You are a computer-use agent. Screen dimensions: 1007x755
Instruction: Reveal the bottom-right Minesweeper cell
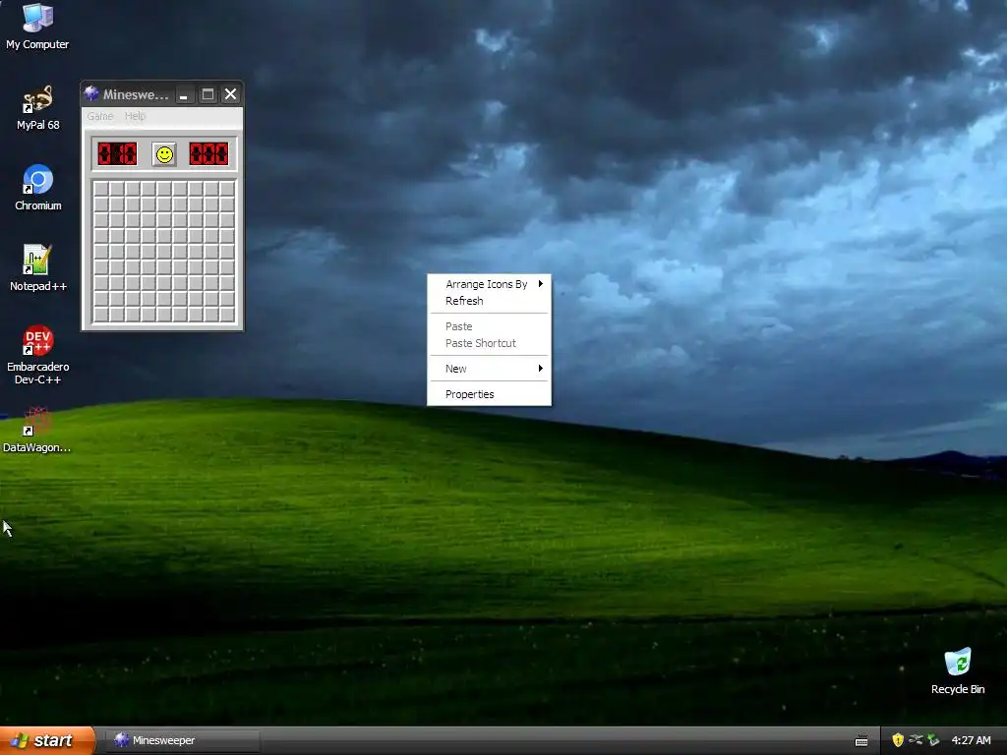(x=227, y=314)
